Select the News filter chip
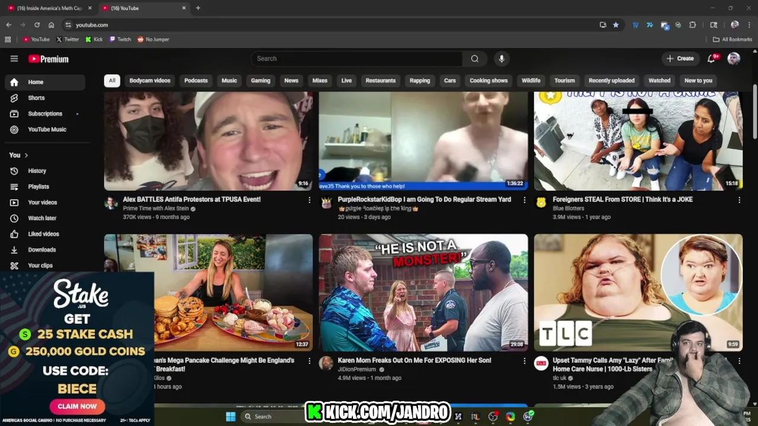The image size is (758, 426). 291,80
